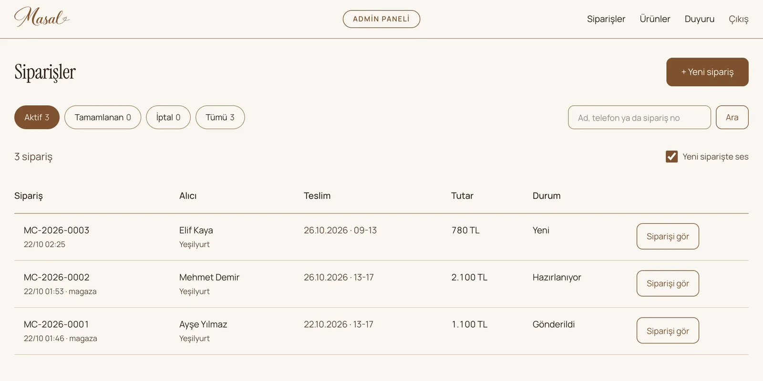
Task: Toggle the "Yeni siparişte ses" checkbox
Action: click(671, 157)
